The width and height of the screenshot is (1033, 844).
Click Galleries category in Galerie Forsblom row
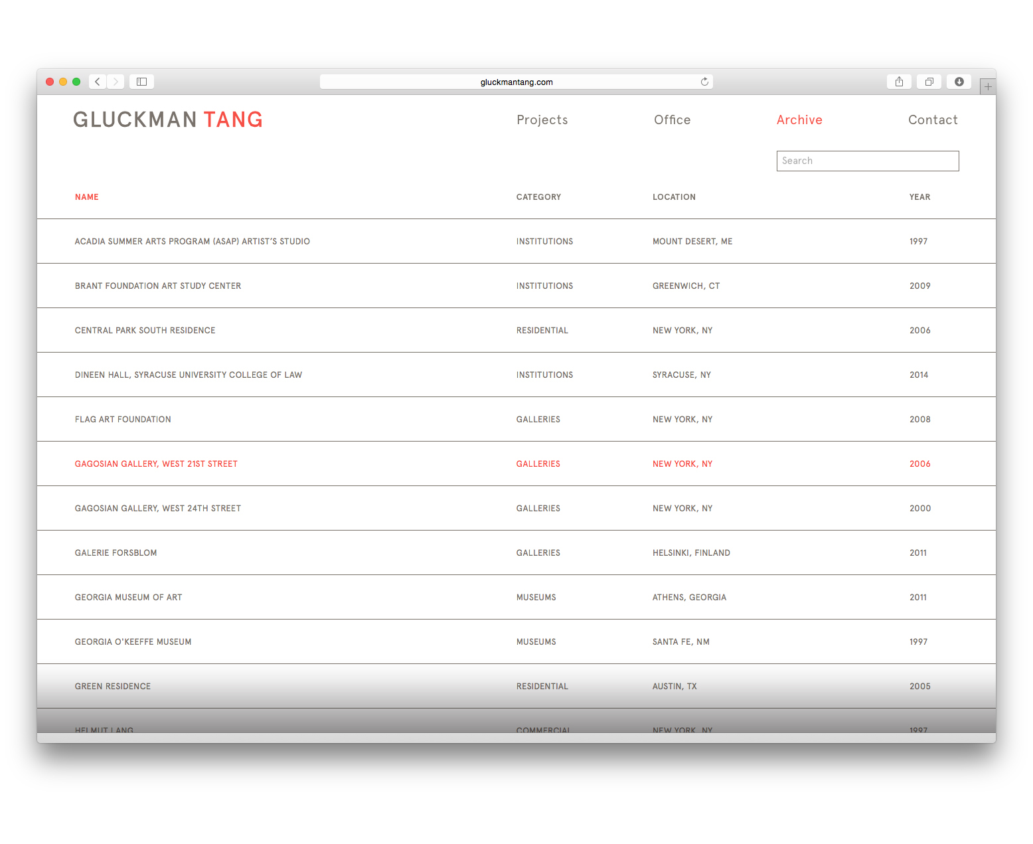tap(538, 553)
